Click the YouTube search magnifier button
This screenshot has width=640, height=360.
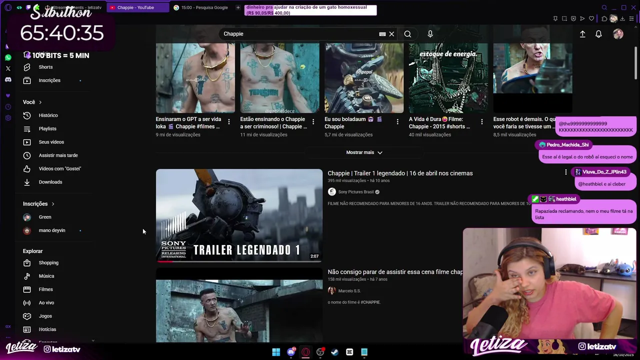407,34
